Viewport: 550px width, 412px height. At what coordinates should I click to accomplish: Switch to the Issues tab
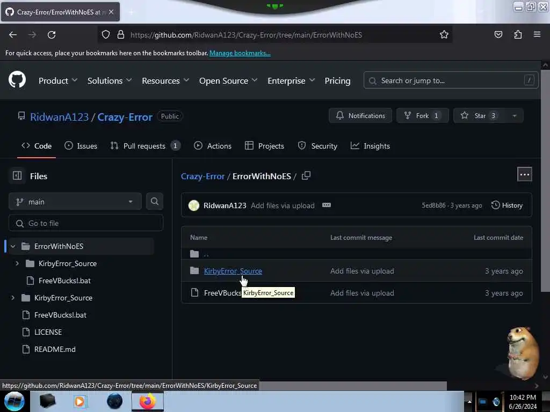(81, 146)
